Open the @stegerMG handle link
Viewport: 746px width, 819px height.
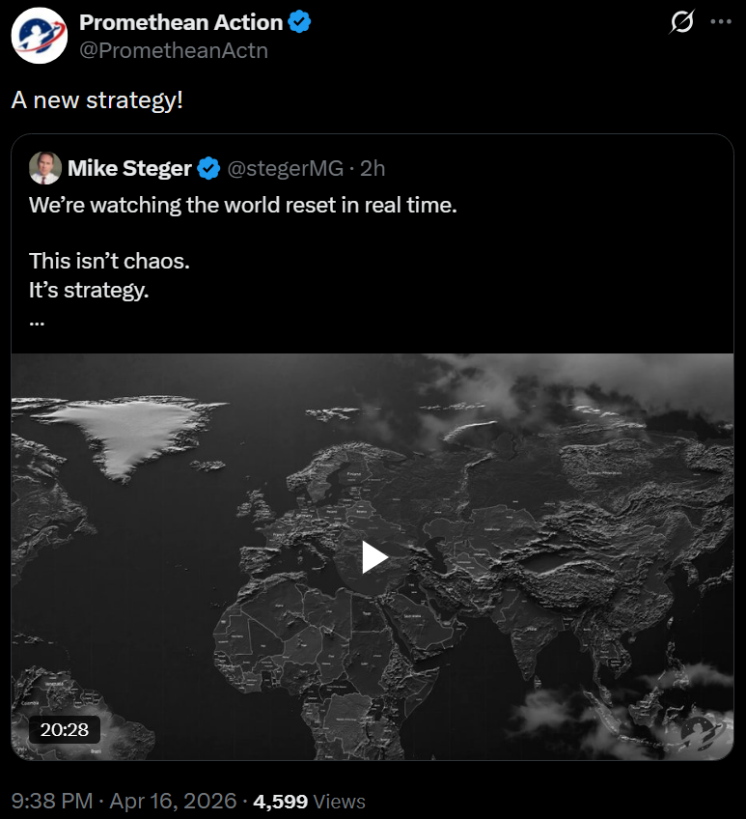click(286, 169)
